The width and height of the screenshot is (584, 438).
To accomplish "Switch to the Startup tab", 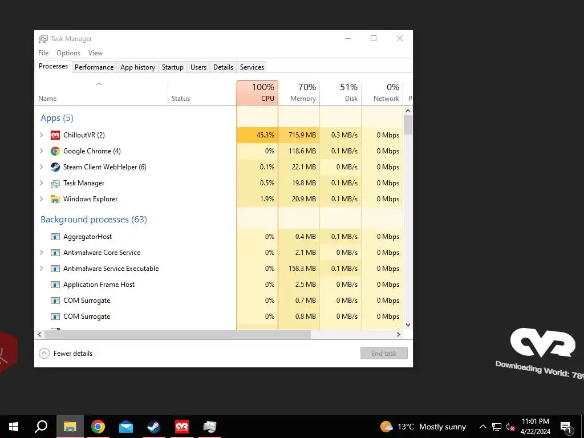I will click(x=172, y=67).
